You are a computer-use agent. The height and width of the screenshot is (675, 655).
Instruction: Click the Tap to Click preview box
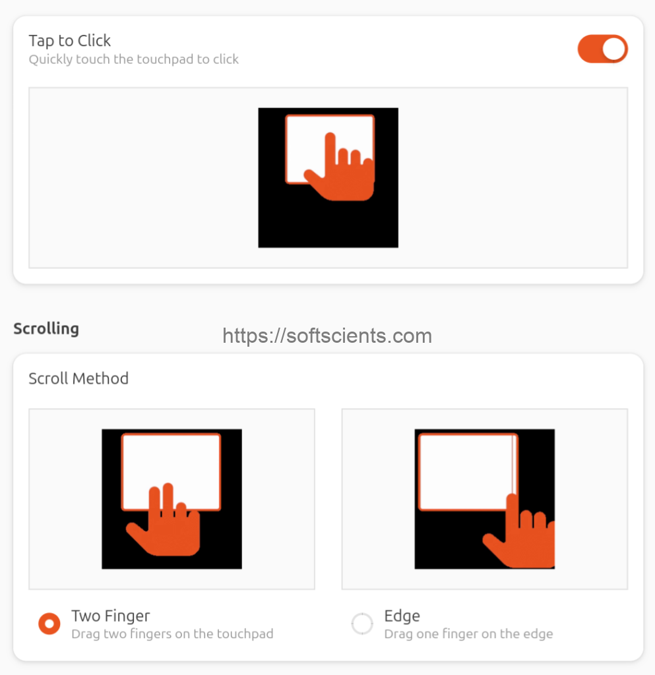click(132, 178)
